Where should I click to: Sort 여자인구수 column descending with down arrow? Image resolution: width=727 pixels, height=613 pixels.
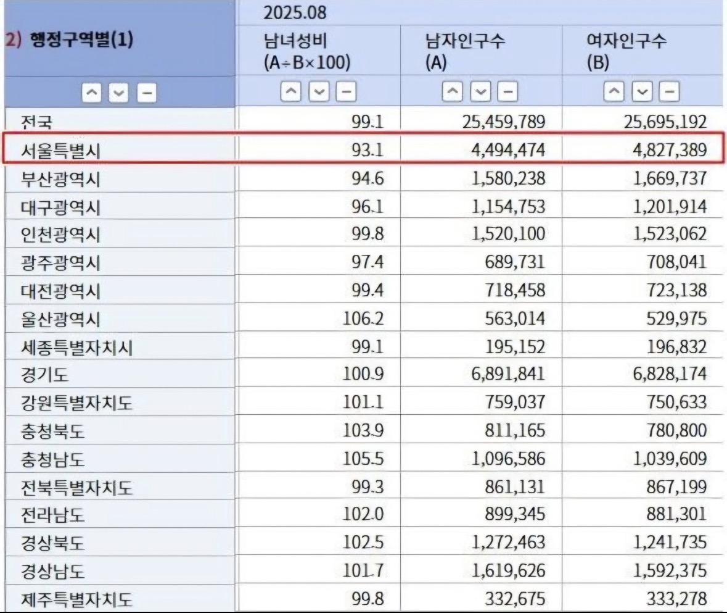tap(642, 92)
